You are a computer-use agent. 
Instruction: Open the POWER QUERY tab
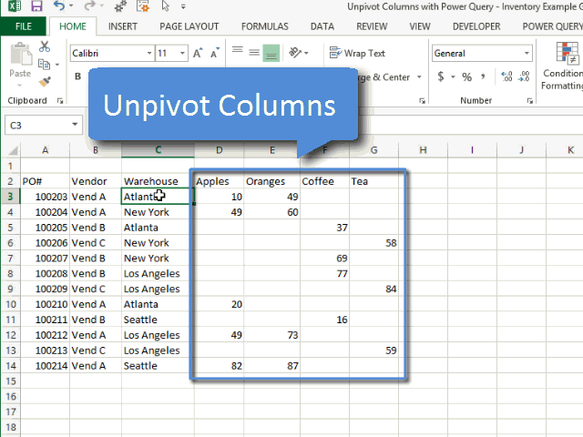551,26
